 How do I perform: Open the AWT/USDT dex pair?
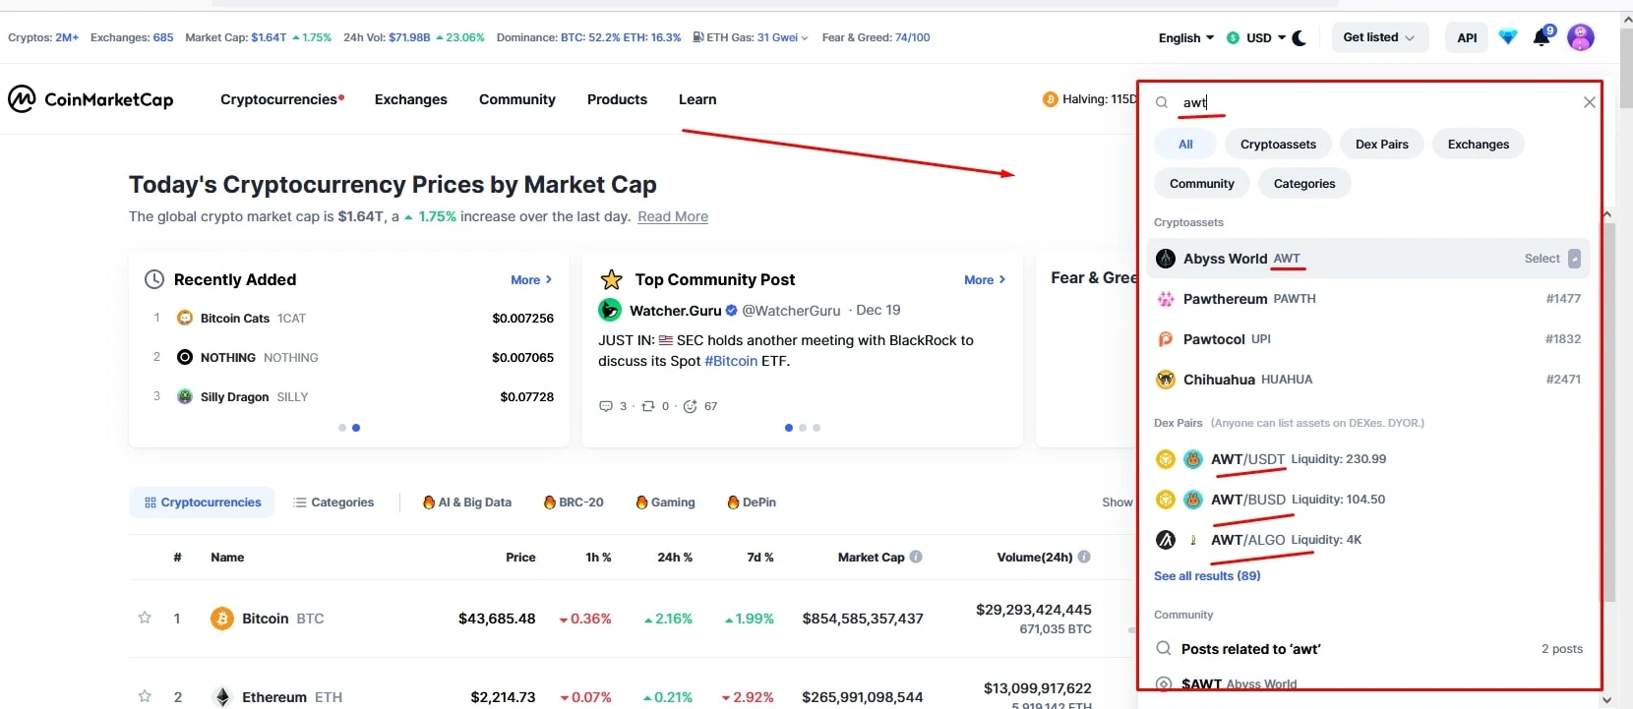(1368, 459)
